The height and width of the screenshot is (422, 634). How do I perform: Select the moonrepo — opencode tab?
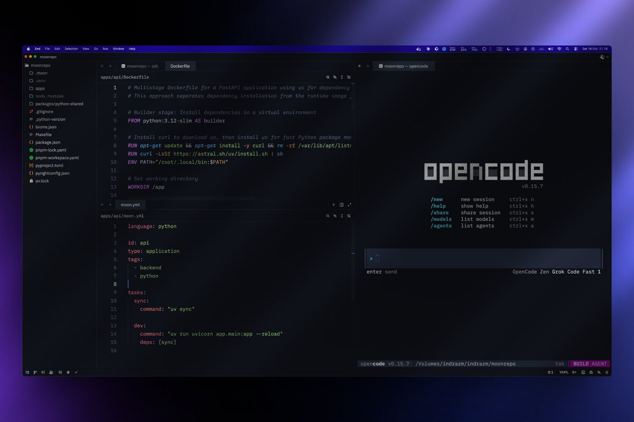pos(404,66)
